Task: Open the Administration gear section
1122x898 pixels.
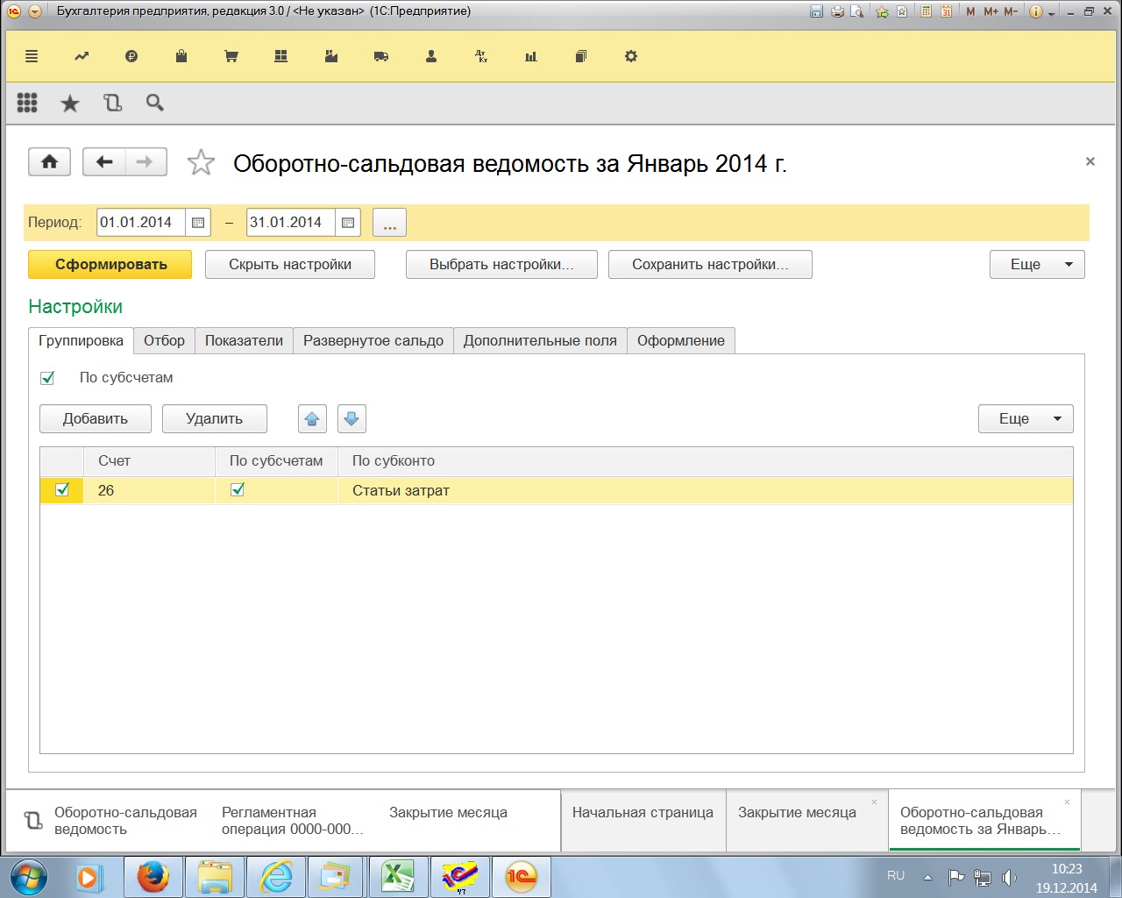Action: point(630,56)
